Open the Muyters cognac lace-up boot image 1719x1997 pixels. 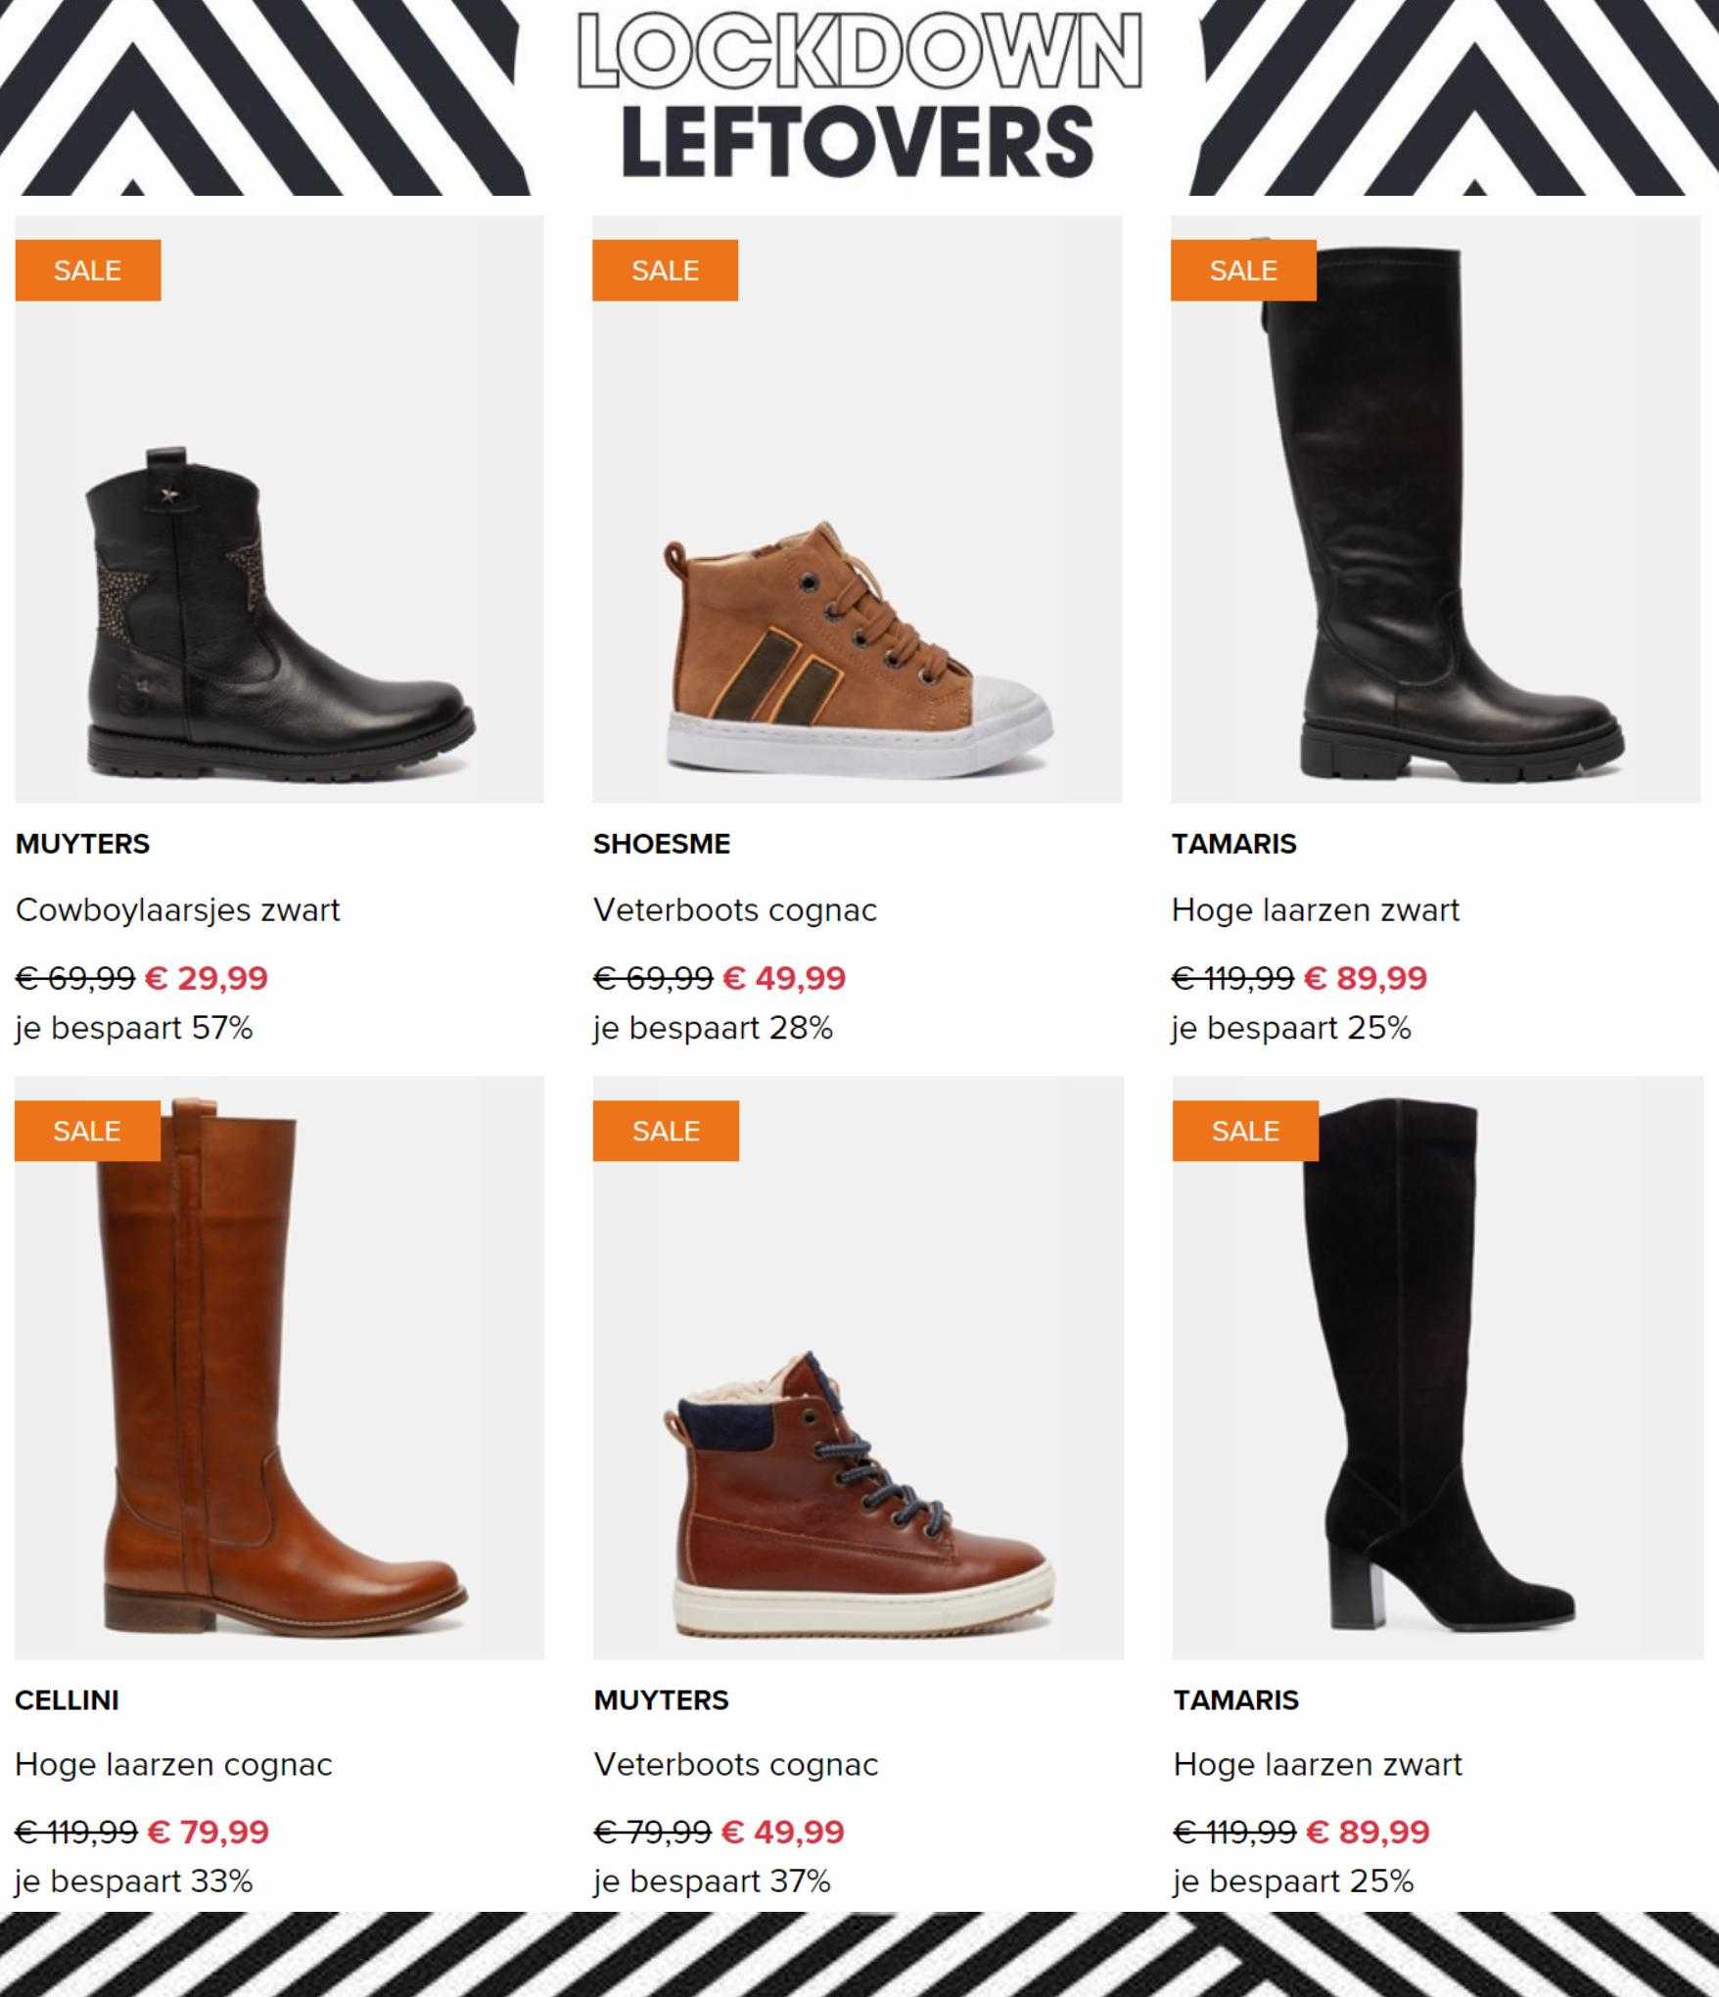859,1368
